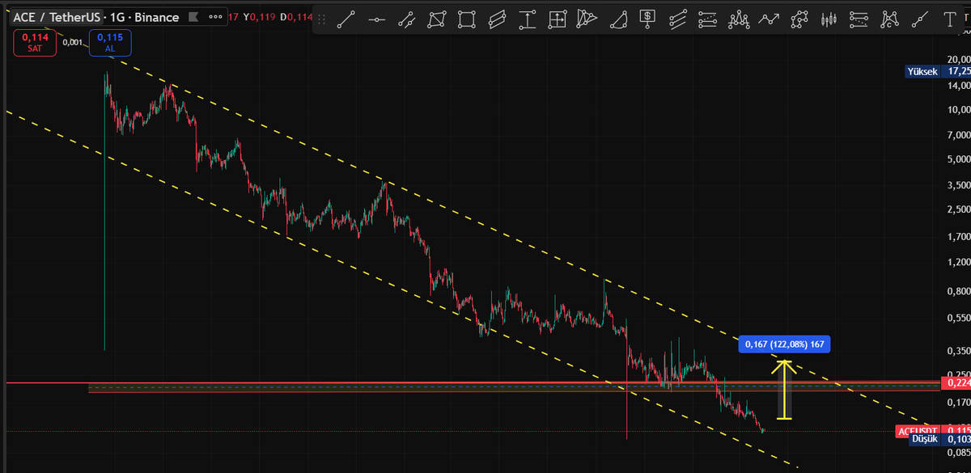This screenshot has height=473, width=971.
Task: Click the 1G interval in chart title
Action: click(x=119, y=17)
